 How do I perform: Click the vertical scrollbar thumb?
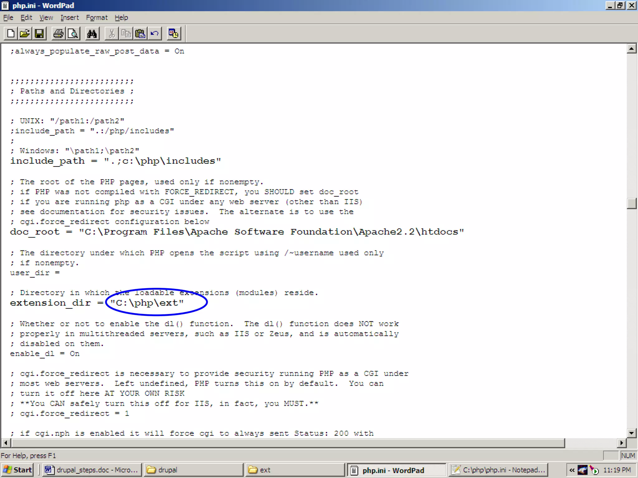click(631, 203)
